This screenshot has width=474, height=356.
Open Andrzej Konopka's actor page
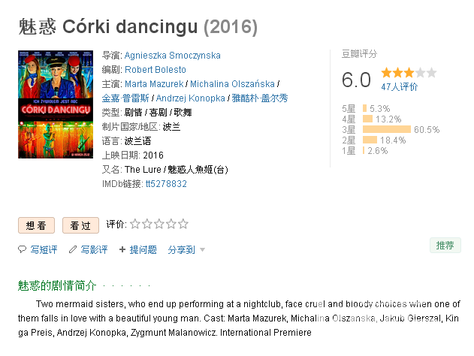pos(191,98)
